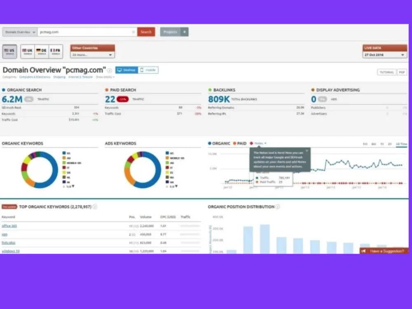Click the red Search button
The width and height of the screenshot is (412, 309).
(x=146, y=32)
